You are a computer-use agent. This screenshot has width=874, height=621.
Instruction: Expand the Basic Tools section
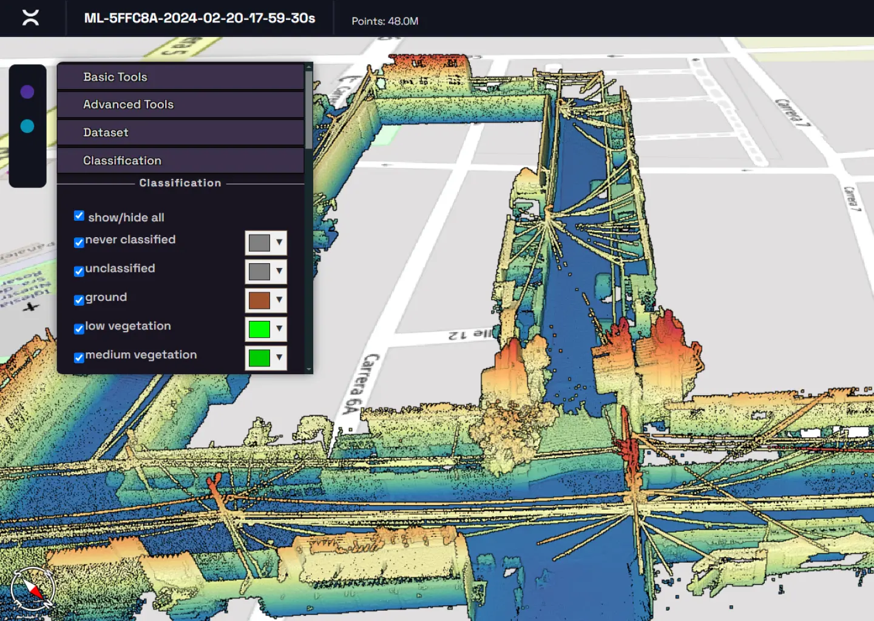180,77
